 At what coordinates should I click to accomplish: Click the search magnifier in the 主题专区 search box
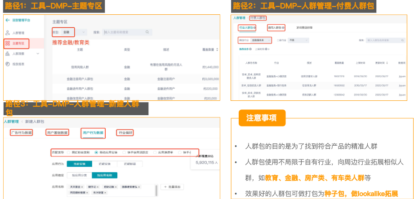click(147, 32)
